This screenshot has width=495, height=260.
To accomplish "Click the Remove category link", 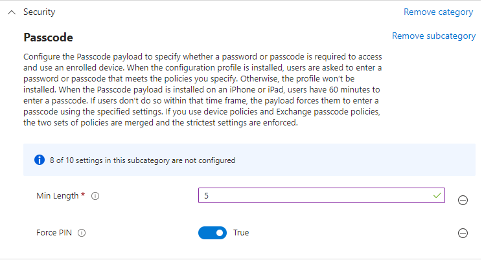I will coord(438,12).
